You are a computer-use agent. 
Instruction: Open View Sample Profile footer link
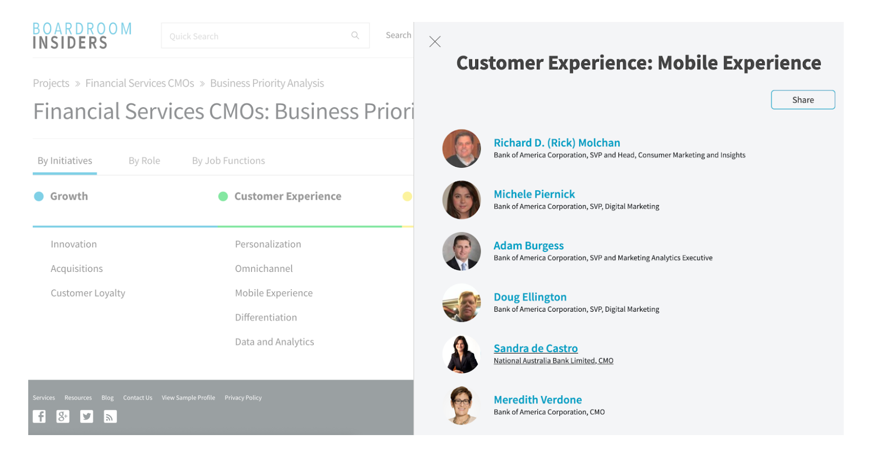(x=188, y=398)
